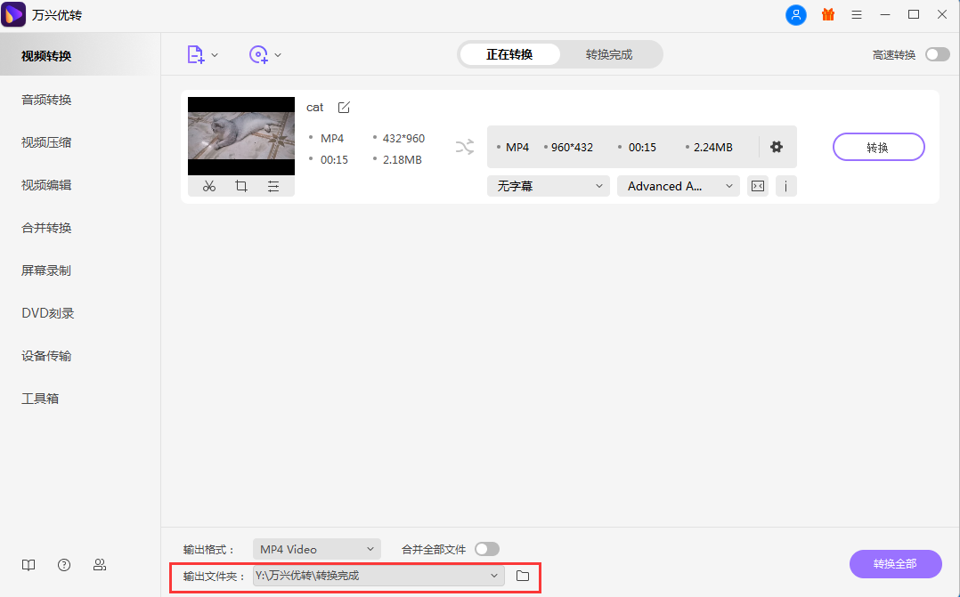This screenshot has height=597, width=960.
Task: Open the 无字幕 subtitle dropdown
Action: (548, 186)
